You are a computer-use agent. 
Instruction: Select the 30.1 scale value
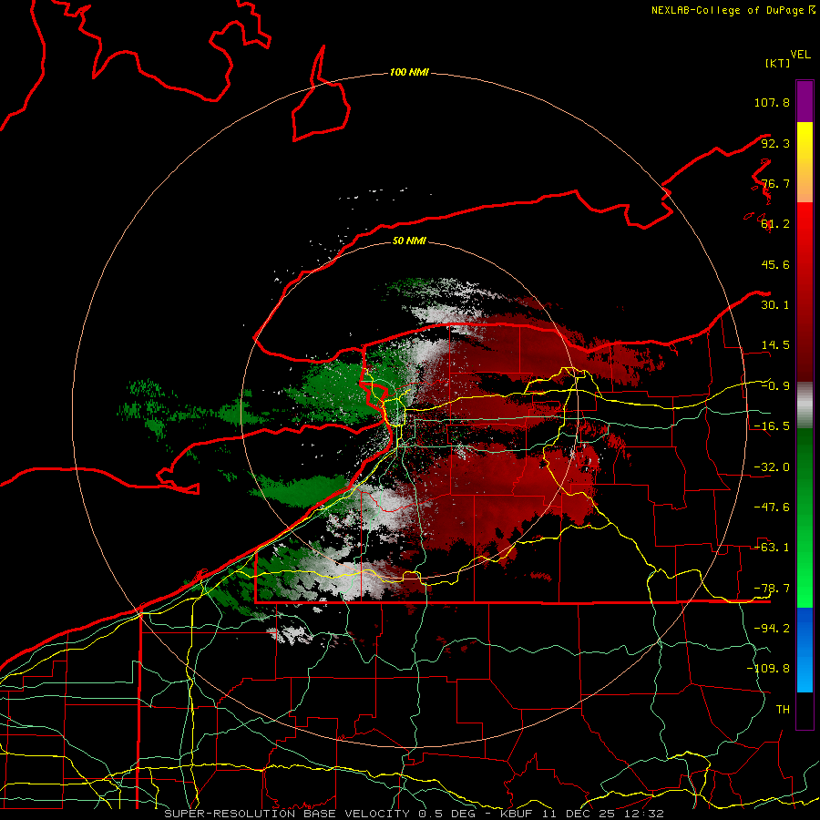coord(775,305)
